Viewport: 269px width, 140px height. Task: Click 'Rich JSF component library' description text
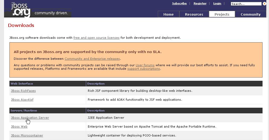tap(140, 91)
